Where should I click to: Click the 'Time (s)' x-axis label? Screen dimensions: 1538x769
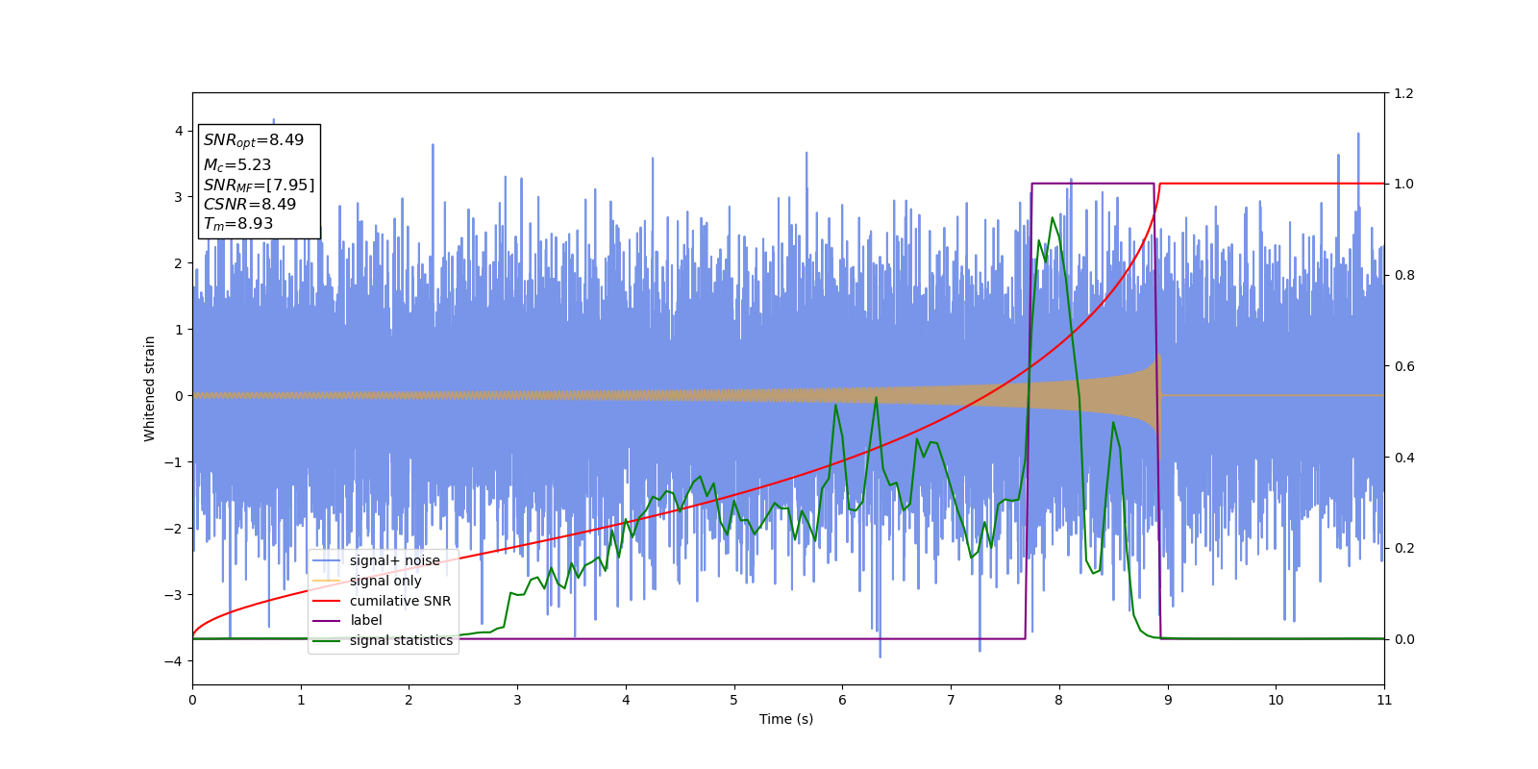pos(786,719)
